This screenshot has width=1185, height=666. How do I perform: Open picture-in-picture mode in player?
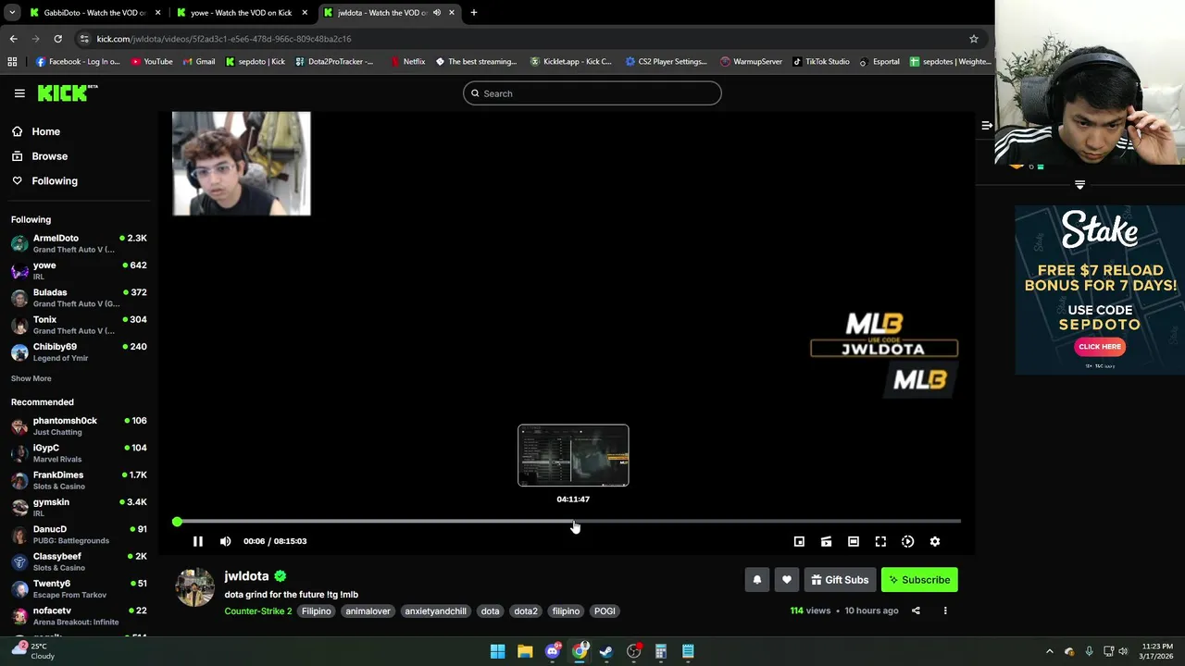pos(799,541)
